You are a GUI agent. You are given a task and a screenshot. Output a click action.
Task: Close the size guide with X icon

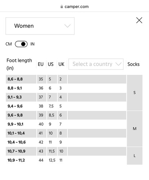click(x=139, y=20)
